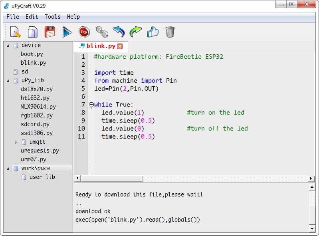Viewport: 319px width, 236px height.
Task: Select sdcard.py library file
Action: (x=35, y=124)
